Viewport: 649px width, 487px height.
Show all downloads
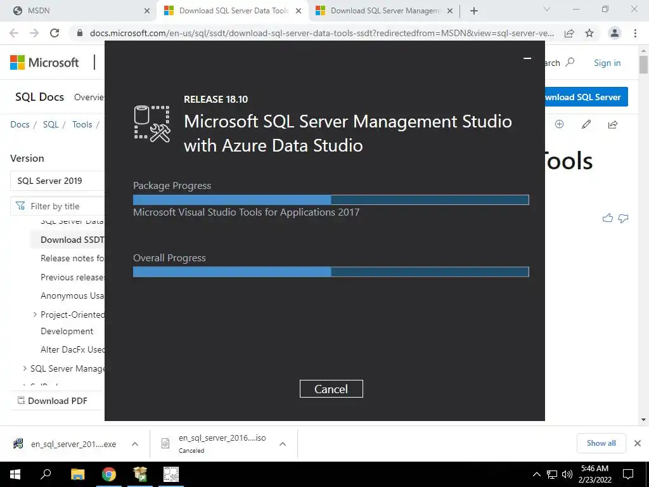click(601, 443)
